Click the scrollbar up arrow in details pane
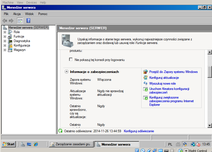Screen dimensions: 212x152 [209, 52]
